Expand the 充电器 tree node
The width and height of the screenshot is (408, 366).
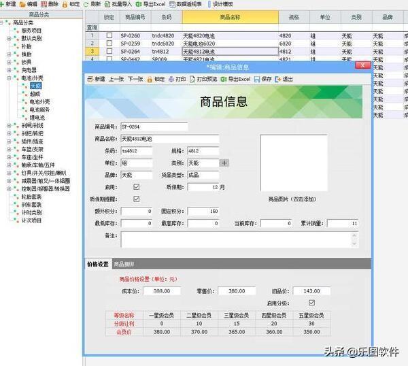pos(9,70)
